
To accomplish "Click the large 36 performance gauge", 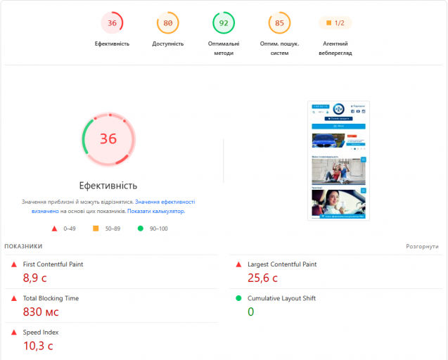I will pos(108,139).
